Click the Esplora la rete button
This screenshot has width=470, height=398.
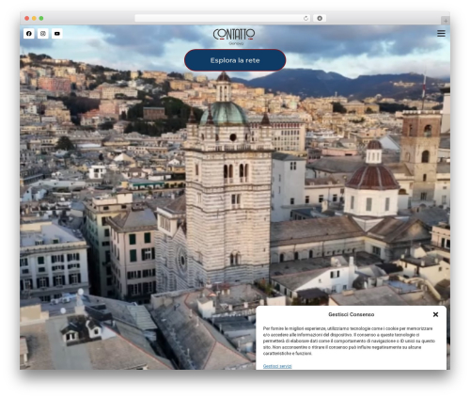(x=235, y=60)
